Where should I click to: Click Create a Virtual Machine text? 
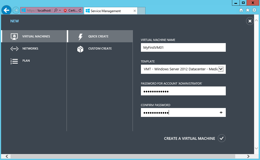pyautogui.click(x=189, y=138)
